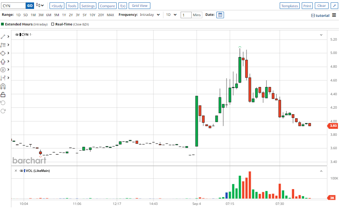Select the 20Y range

(x=101, y=15)
